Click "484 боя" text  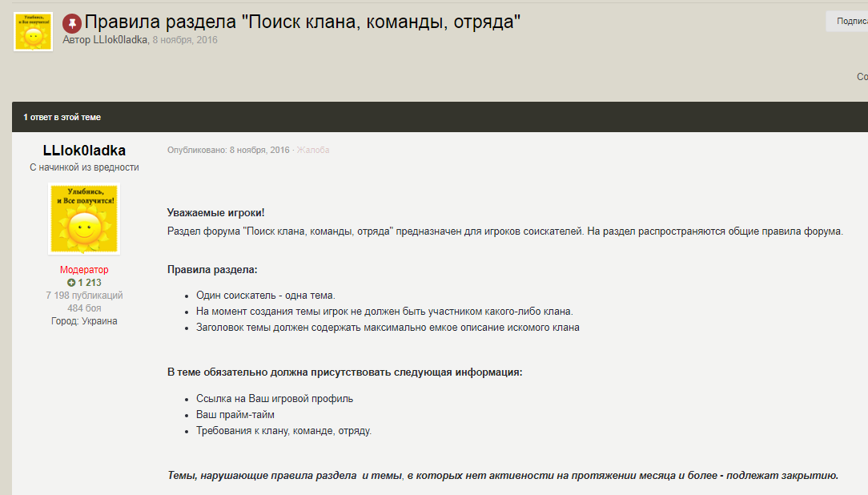[x=84, y=308]
